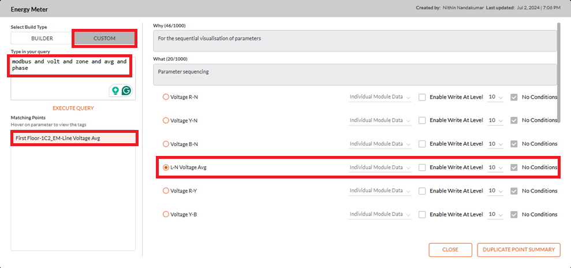Toggle No Conditions checkbox for Voltage Y-N
The image size is (571, 268).
pyautogui.click(x=514, y=120)
